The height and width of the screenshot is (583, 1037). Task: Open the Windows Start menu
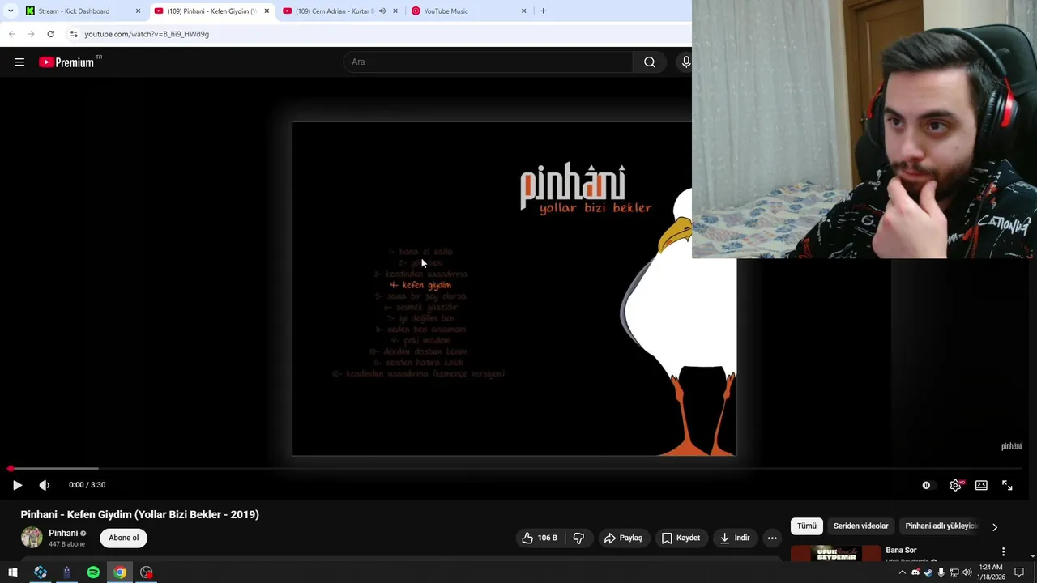coord(13,572)
